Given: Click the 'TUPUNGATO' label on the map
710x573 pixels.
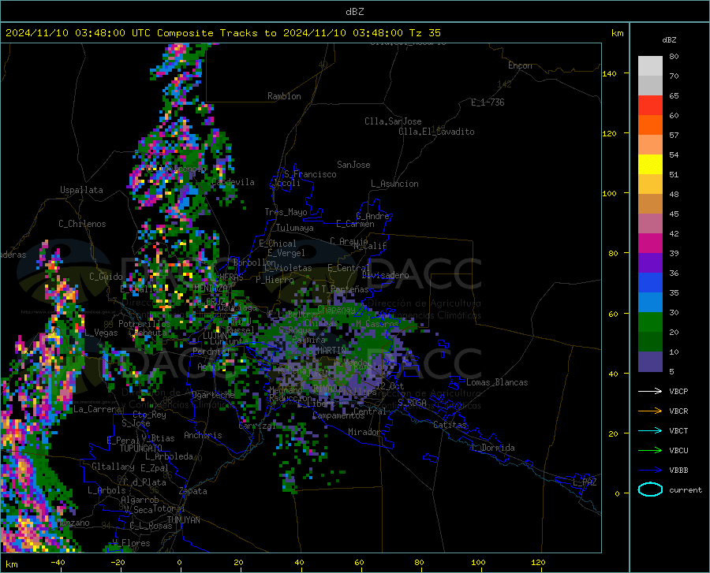Looking at the screenshot, I should point(141,448).
